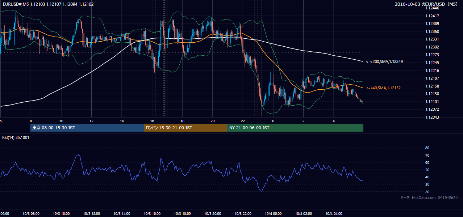Click the 10/3 08:00 time label
This screenshot has width=463, height=217.
tap(31, 214)
